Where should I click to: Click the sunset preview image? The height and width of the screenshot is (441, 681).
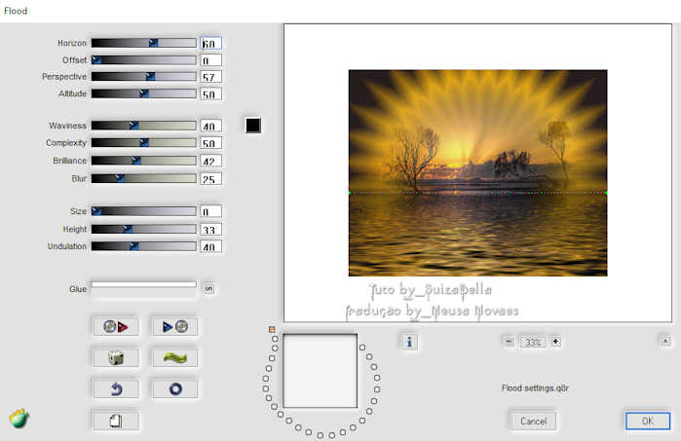click(477, 172)
